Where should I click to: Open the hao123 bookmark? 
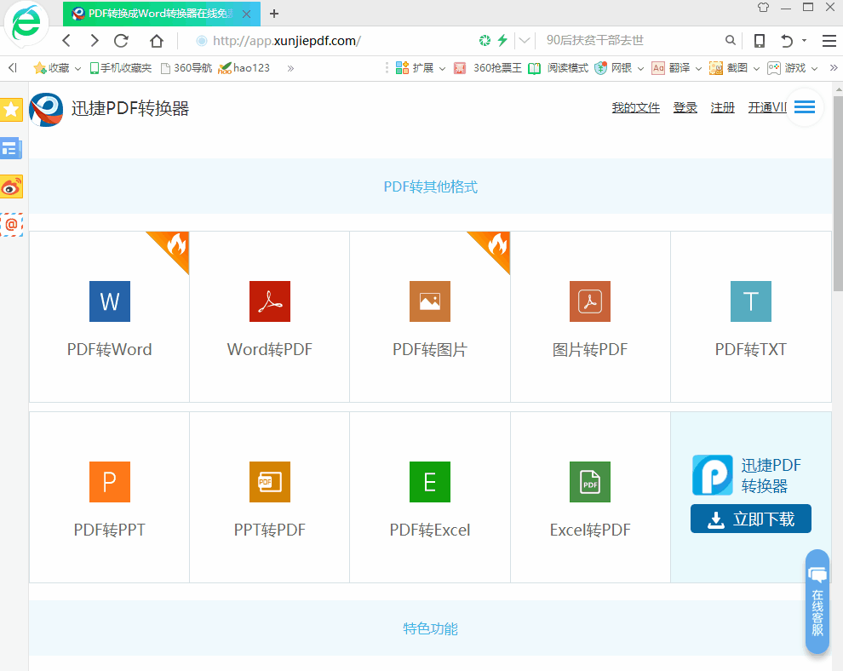coord(244,68)
